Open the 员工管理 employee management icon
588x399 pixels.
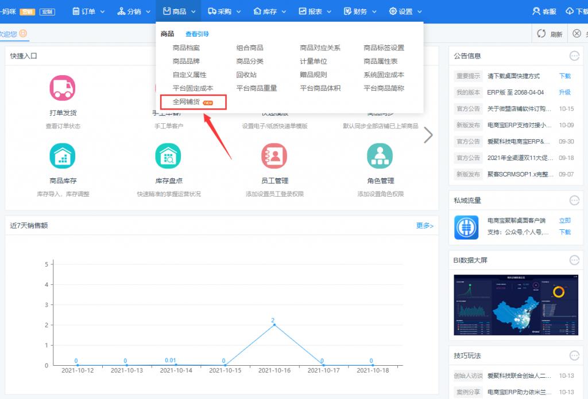tap(274, 155)
